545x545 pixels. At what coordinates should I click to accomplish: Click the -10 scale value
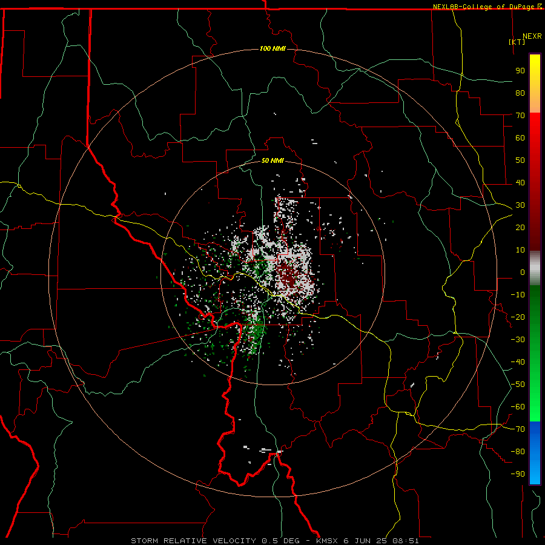tap(518, 295)
